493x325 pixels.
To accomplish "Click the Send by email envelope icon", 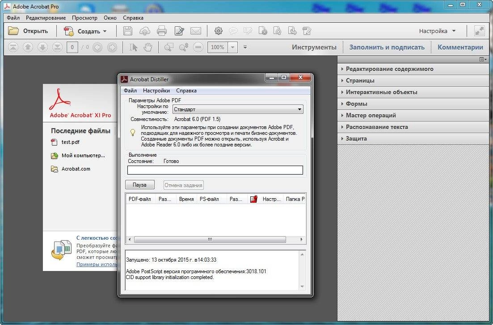I will (x=196, y=31).
